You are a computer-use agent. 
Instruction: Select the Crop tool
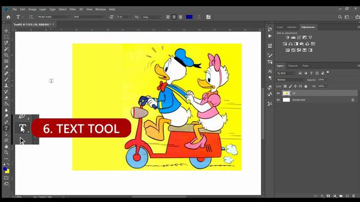6,55
